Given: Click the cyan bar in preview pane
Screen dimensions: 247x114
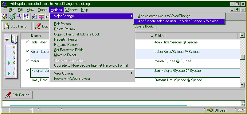Looking at the screenshot, I should [x=98, y=105].
